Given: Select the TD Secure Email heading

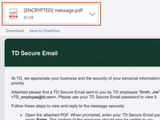Looking at the screenshot, I should click(x=34, y=53).
